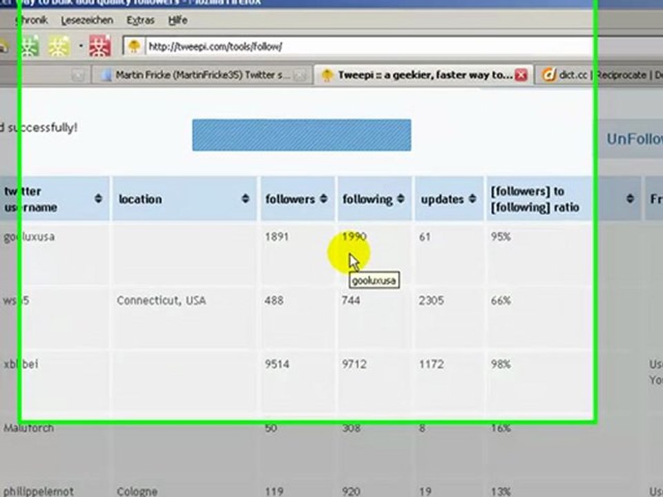
Task: Open the small dropdown arrow beside toolbar icons
Action: (80, 46)
